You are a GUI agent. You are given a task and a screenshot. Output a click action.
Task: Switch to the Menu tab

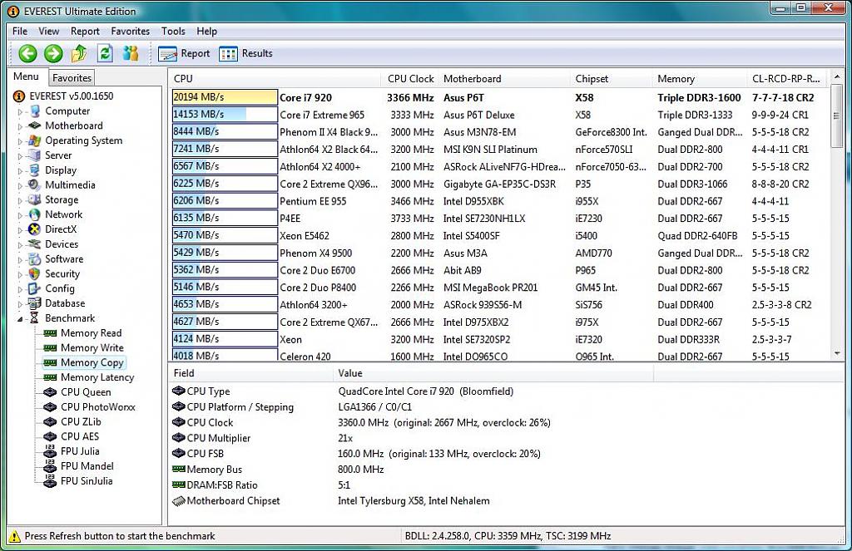tap(26, 76)
